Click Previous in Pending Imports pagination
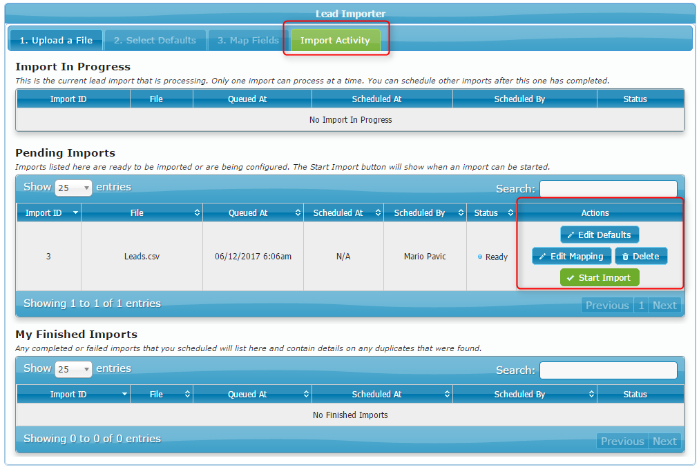The height and width of the screenshot is (467, 699). pyautogui.click(x=607, y=306)
